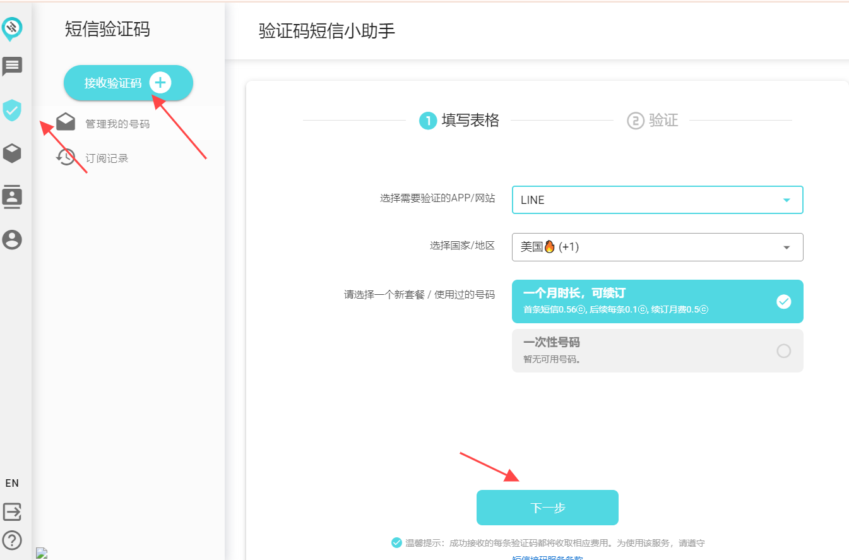Select step 2 验证
Image resolution: width=849 pixels, height=560 pixels.
point(653,120)
